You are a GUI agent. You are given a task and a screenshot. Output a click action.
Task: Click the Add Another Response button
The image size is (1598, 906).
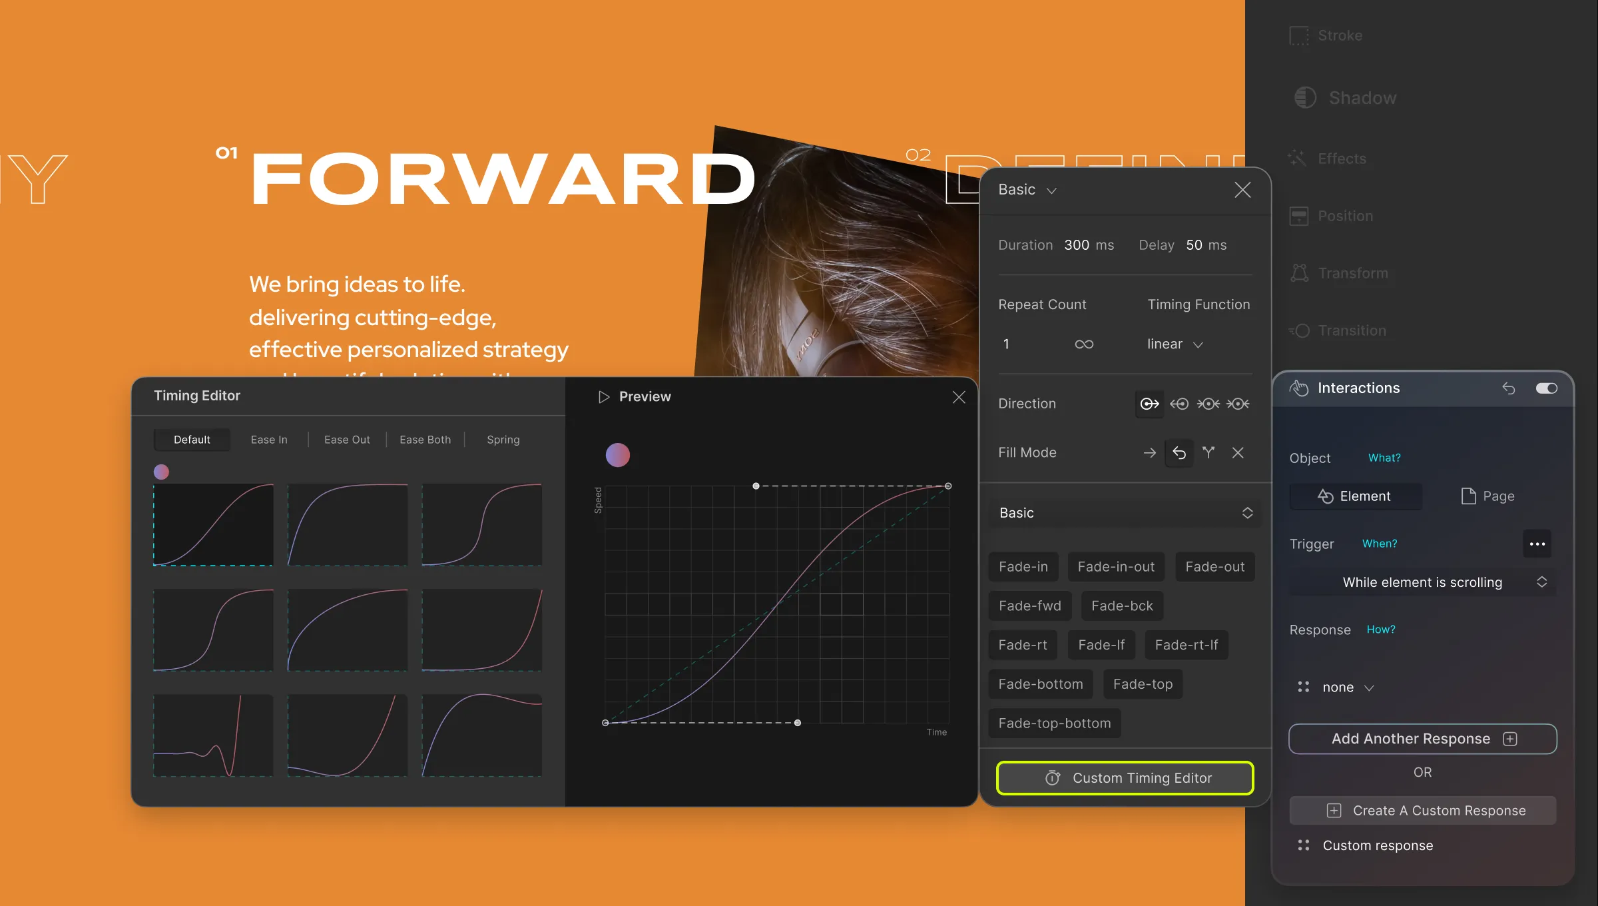[1422, 737]
